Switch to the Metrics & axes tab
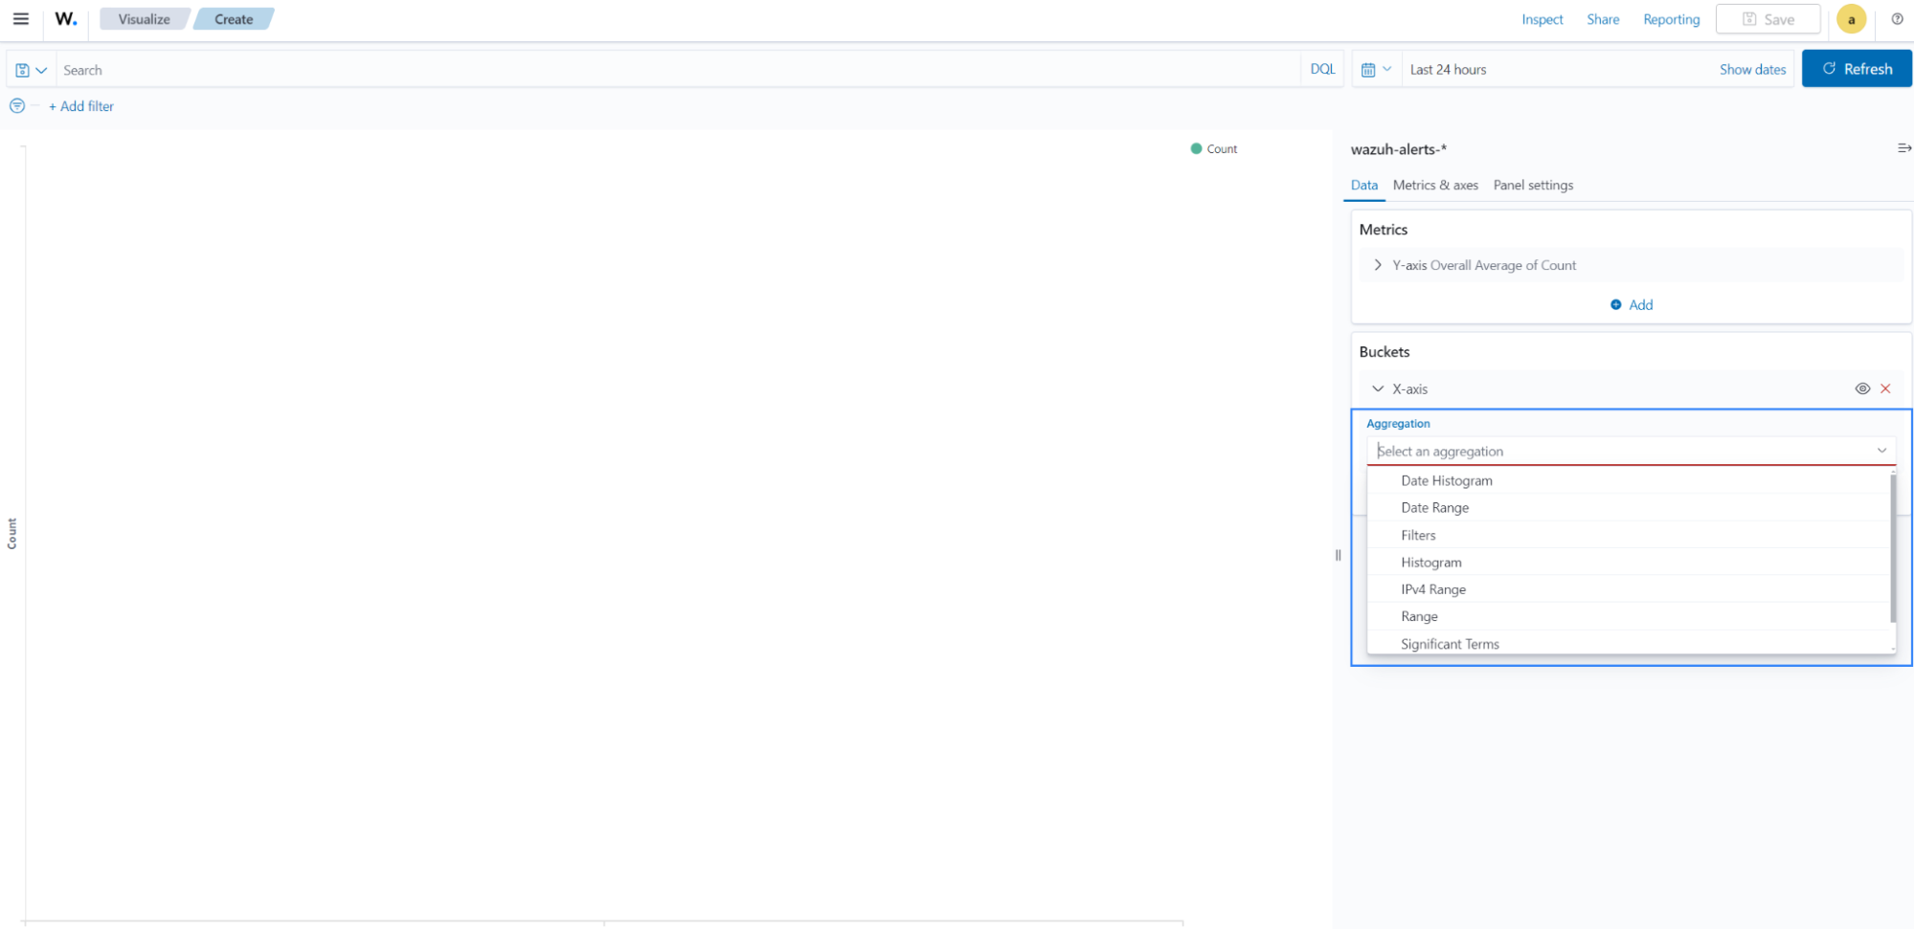The image size is (1914, 930). pos(1434,186)
